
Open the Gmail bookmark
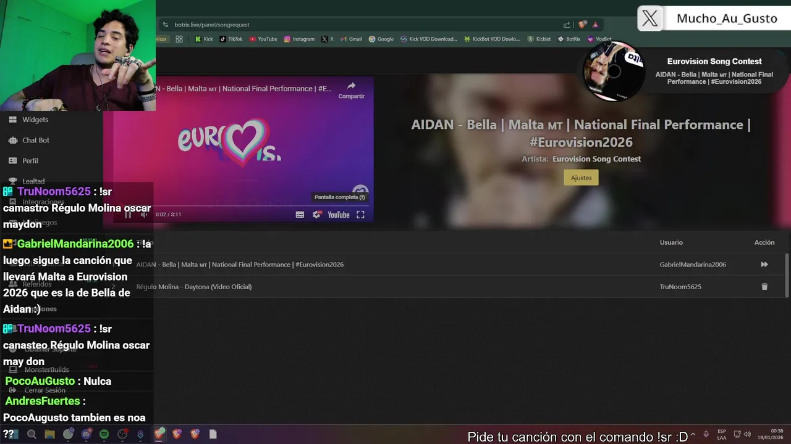pyautogui.click(x=351, y=39)
